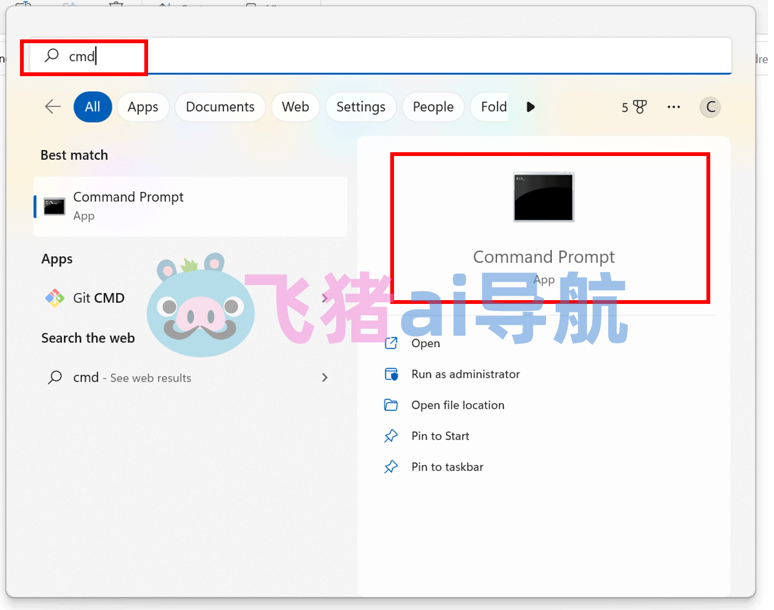Click Open to launch Command Prompt
Screen dimensions: 774x610
pyautogui.click(x=425, y=343)
